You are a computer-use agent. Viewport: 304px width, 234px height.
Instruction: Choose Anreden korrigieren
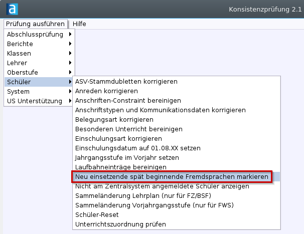point(177,91)
